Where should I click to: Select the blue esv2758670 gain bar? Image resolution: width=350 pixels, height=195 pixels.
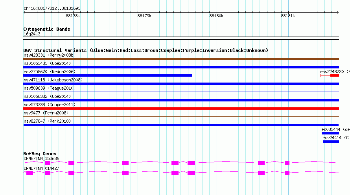(x=108, y=75)
